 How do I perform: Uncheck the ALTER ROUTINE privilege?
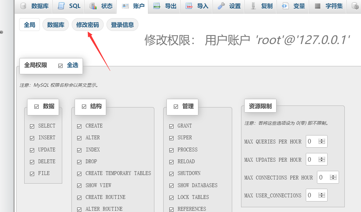79,209
